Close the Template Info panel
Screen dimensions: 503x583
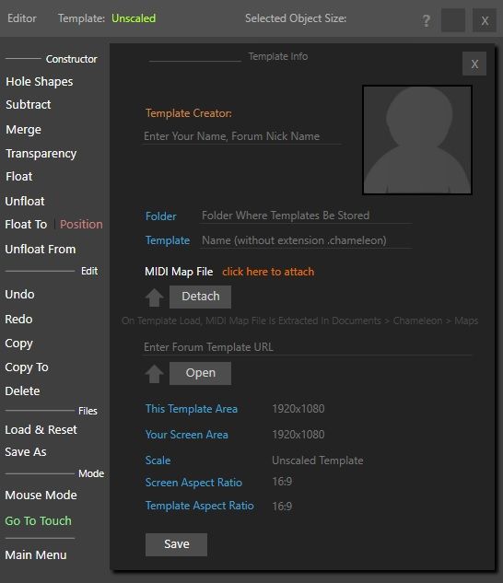pos(474,64)
